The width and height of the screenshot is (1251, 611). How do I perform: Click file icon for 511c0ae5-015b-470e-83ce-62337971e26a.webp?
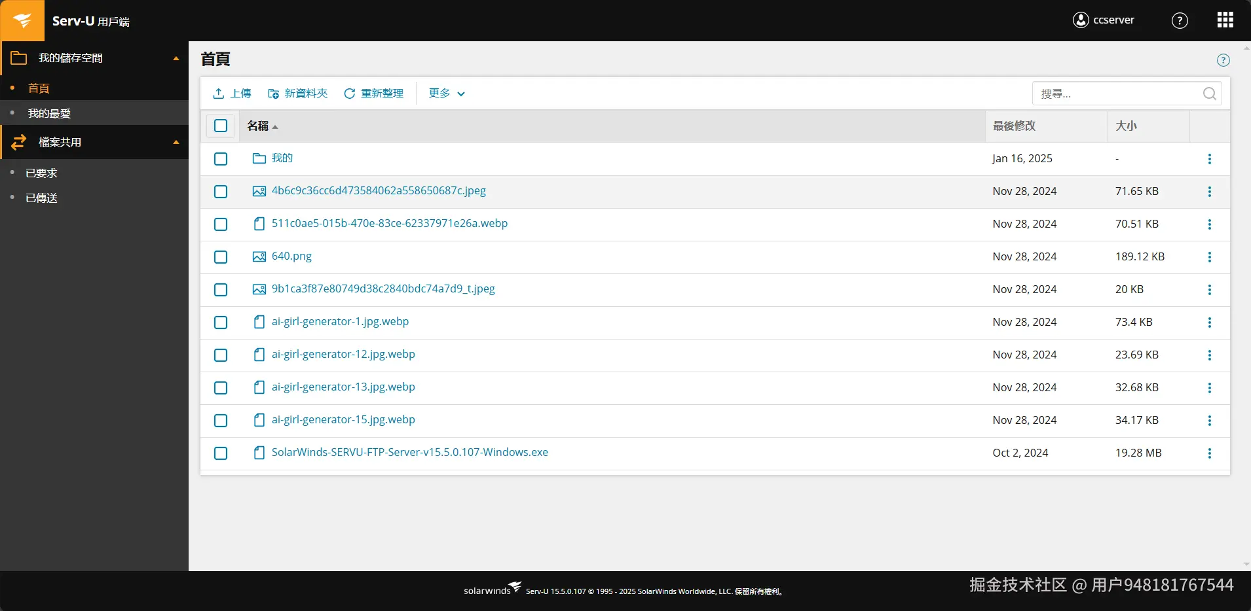coord(259,224)
